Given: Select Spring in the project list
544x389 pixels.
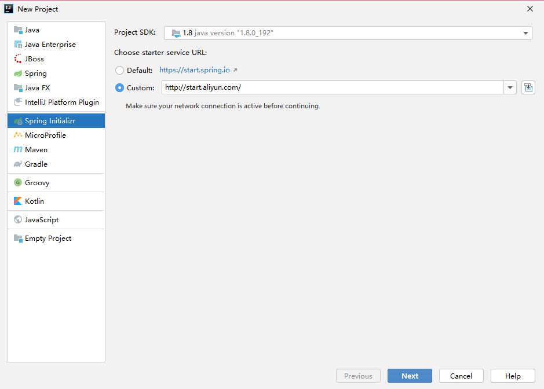Looking at the screenshot, I should pyautogui.click(x=56, y=74).
